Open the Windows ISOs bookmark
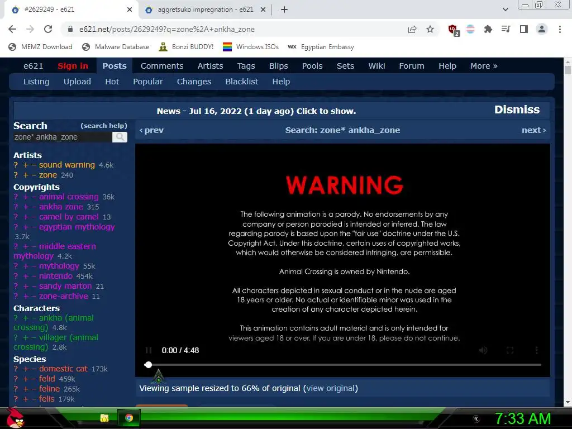 tap(251, 47)
